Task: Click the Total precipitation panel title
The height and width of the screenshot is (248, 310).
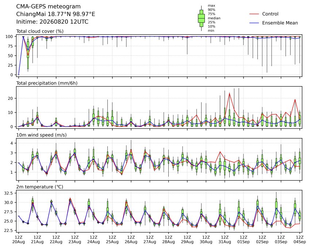Action: tap(47, 83)
